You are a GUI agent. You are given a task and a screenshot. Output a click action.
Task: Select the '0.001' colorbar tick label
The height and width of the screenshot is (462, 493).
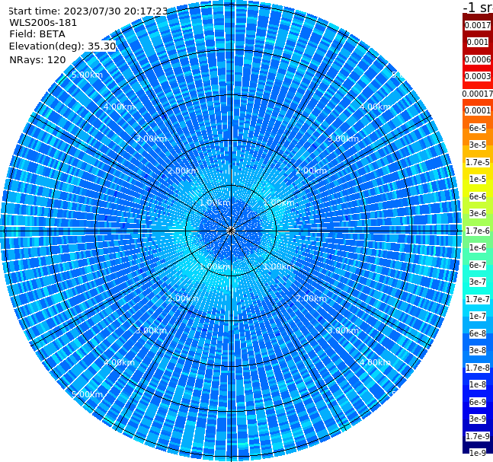pos(478,43)
